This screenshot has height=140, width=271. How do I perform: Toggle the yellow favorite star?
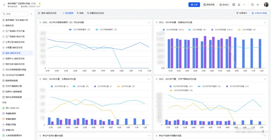pos(40,4)
